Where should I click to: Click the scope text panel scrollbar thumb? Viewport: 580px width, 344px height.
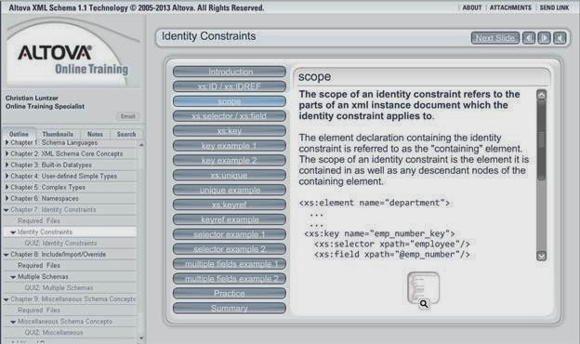coord(541,139)
